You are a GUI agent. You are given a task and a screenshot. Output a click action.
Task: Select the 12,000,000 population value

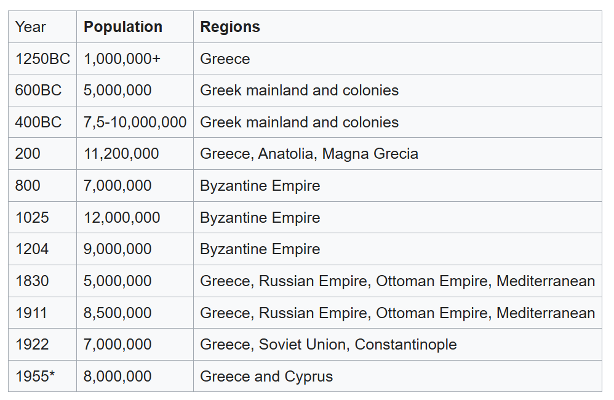click(x=122, y=218)
